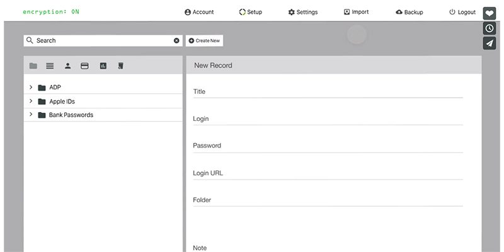Switch to the folder view icon
This screenshot has width=504, height=252.
(33, 66)
